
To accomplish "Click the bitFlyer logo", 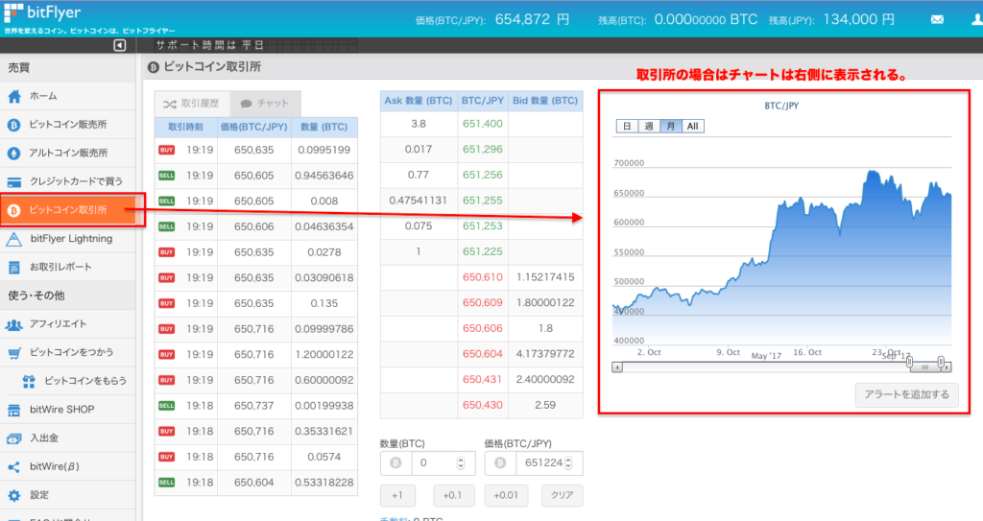I will pos(42,12).
